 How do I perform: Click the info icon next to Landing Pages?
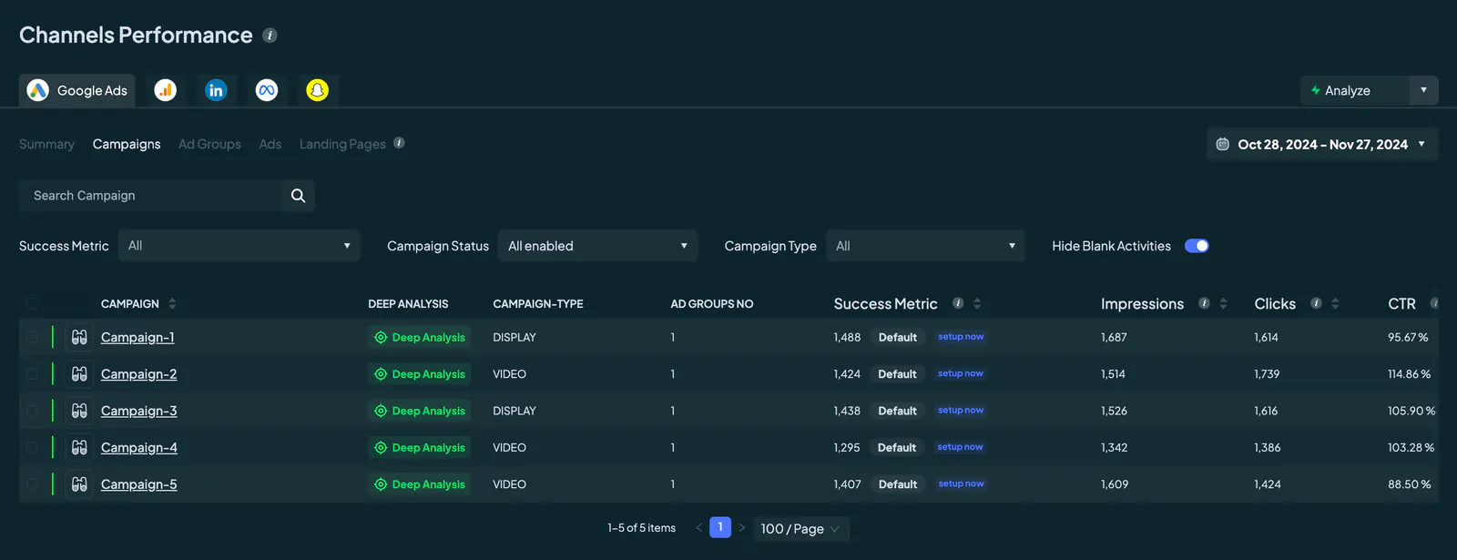click(399, 143)
